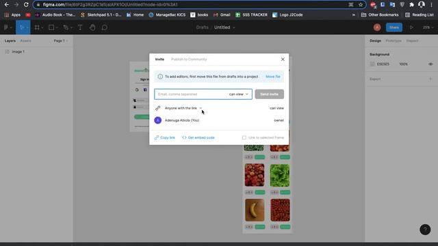
Task: Click the browser back arrow
Action: [x=6, y=5]
